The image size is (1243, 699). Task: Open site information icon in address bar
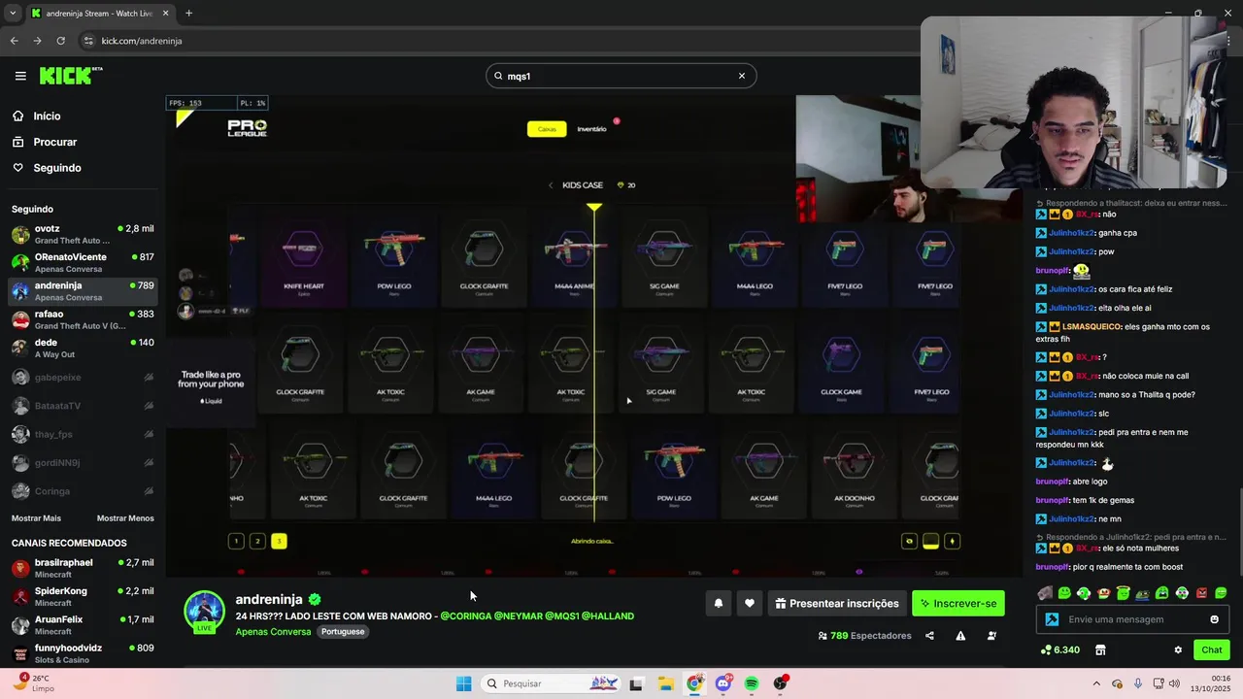pyautogui.click(x=88, y=41)
